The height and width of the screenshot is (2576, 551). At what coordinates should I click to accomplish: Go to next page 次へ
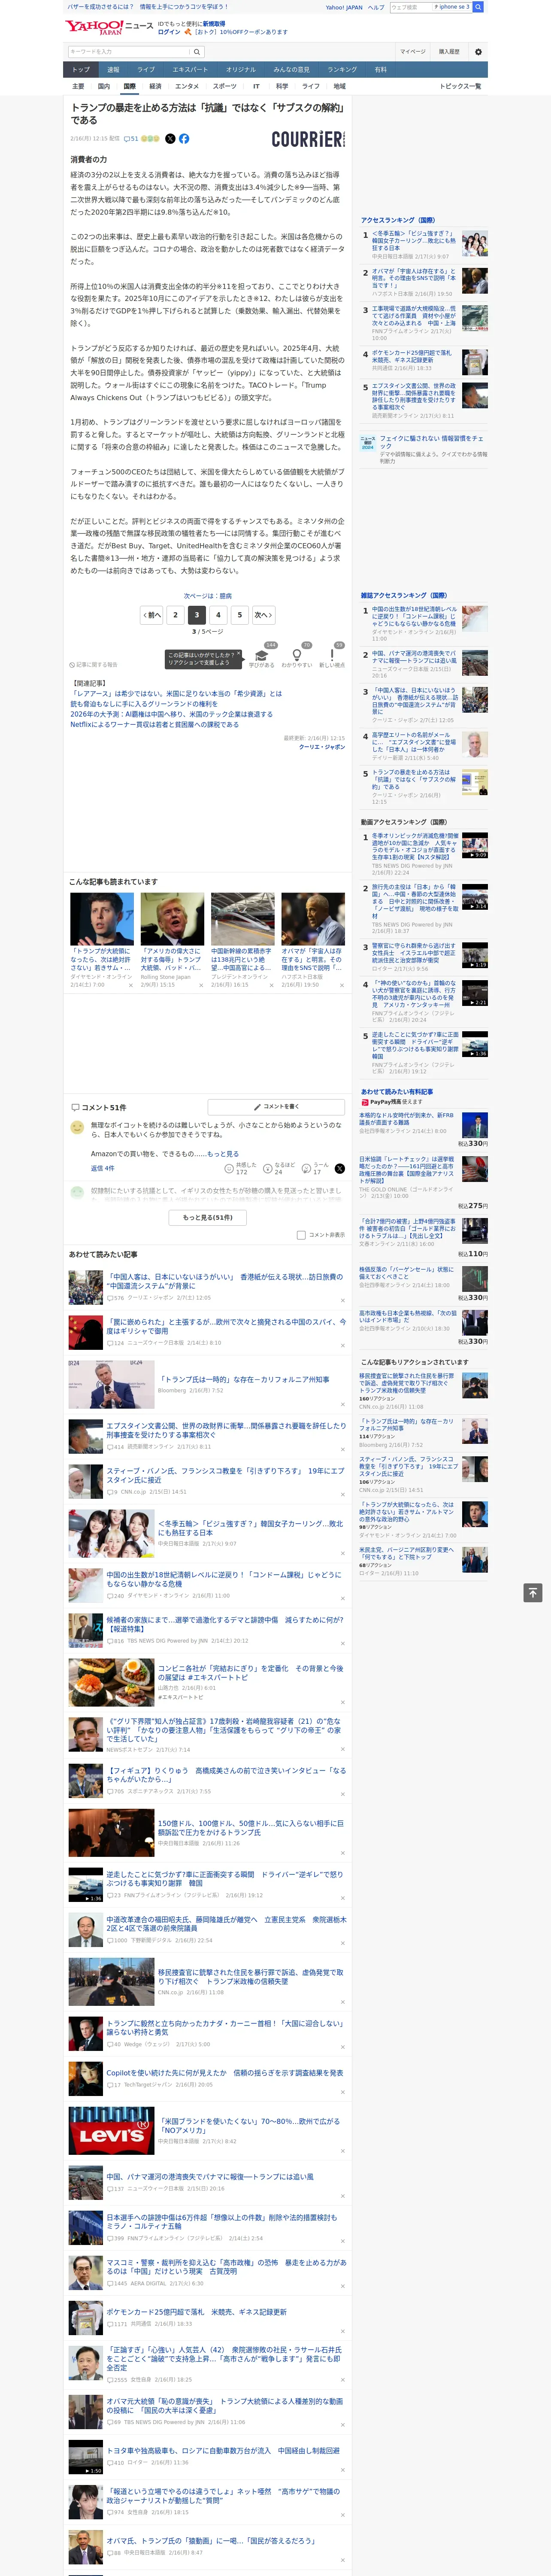[263, 615]
